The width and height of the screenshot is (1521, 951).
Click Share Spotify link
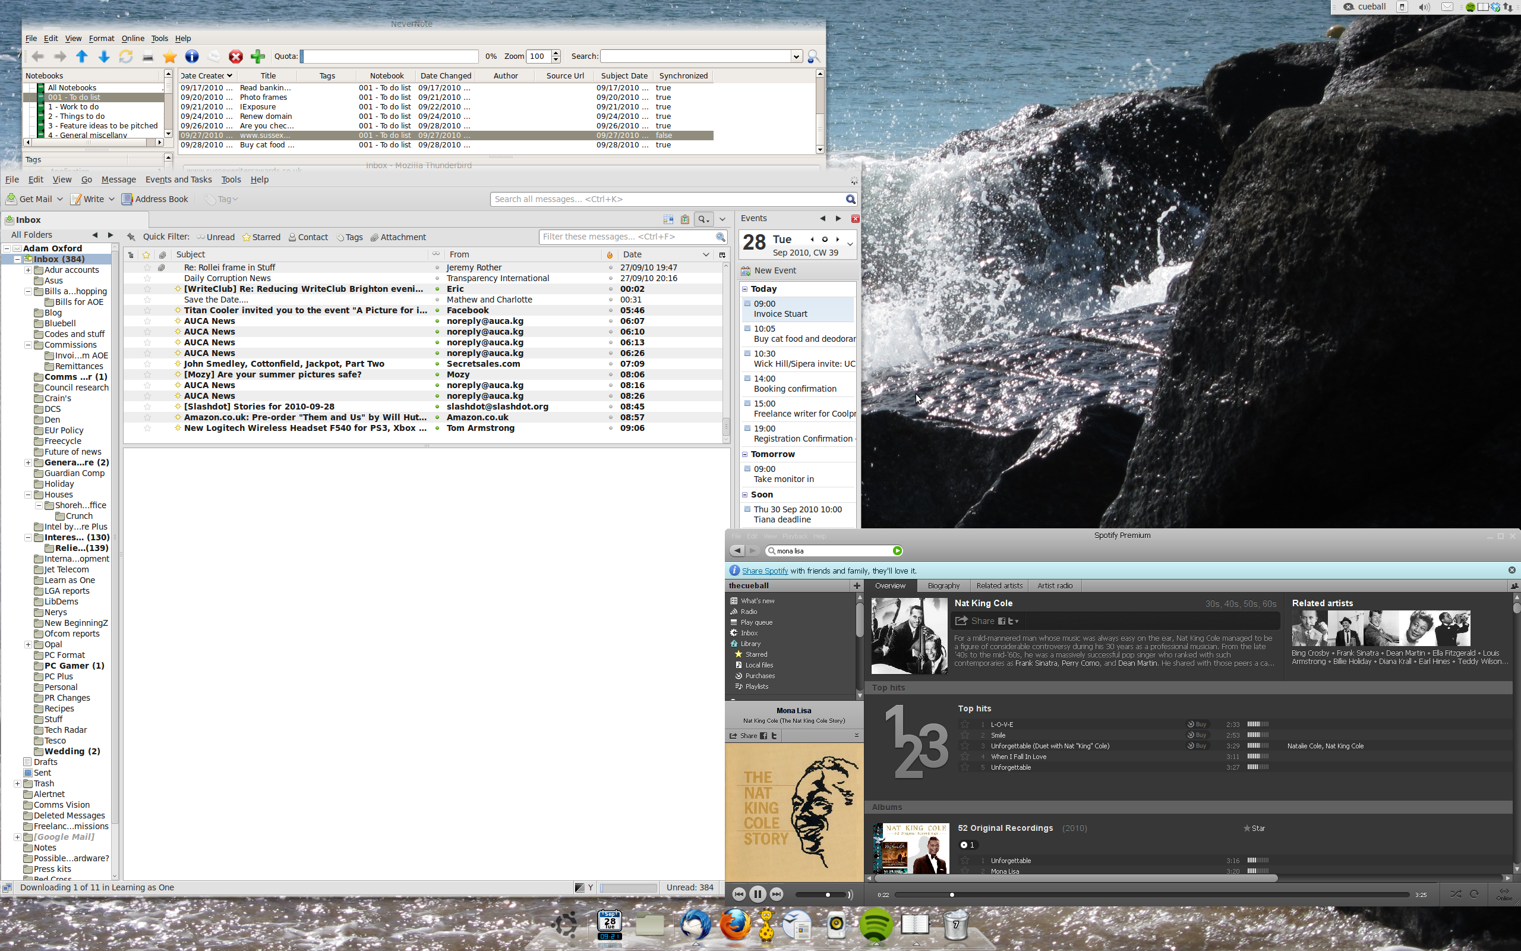click(765, 571)
